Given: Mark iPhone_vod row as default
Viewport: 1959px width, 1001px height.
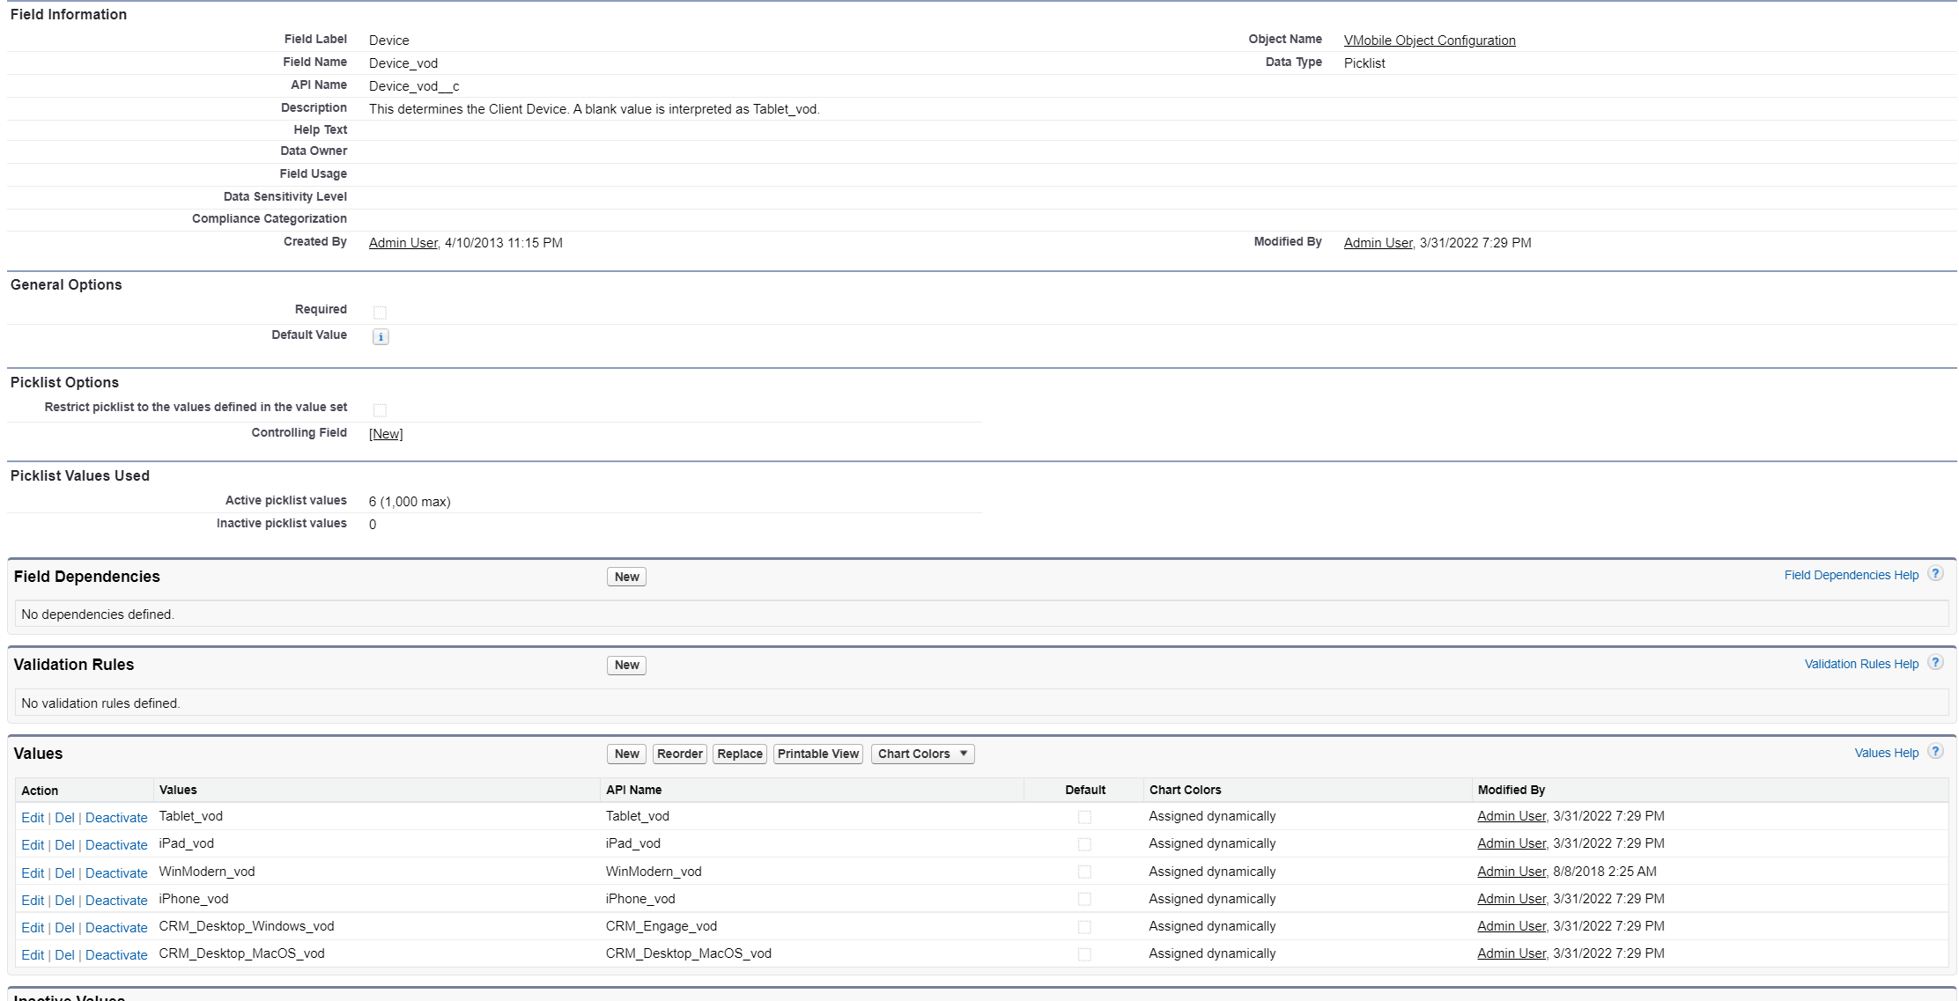Looking at the screenshot, I should point(1084,900).
